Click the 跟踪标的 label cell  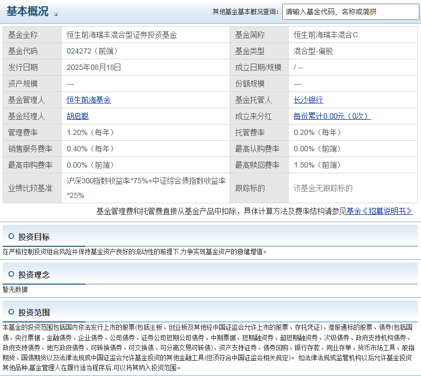(259, 189)
